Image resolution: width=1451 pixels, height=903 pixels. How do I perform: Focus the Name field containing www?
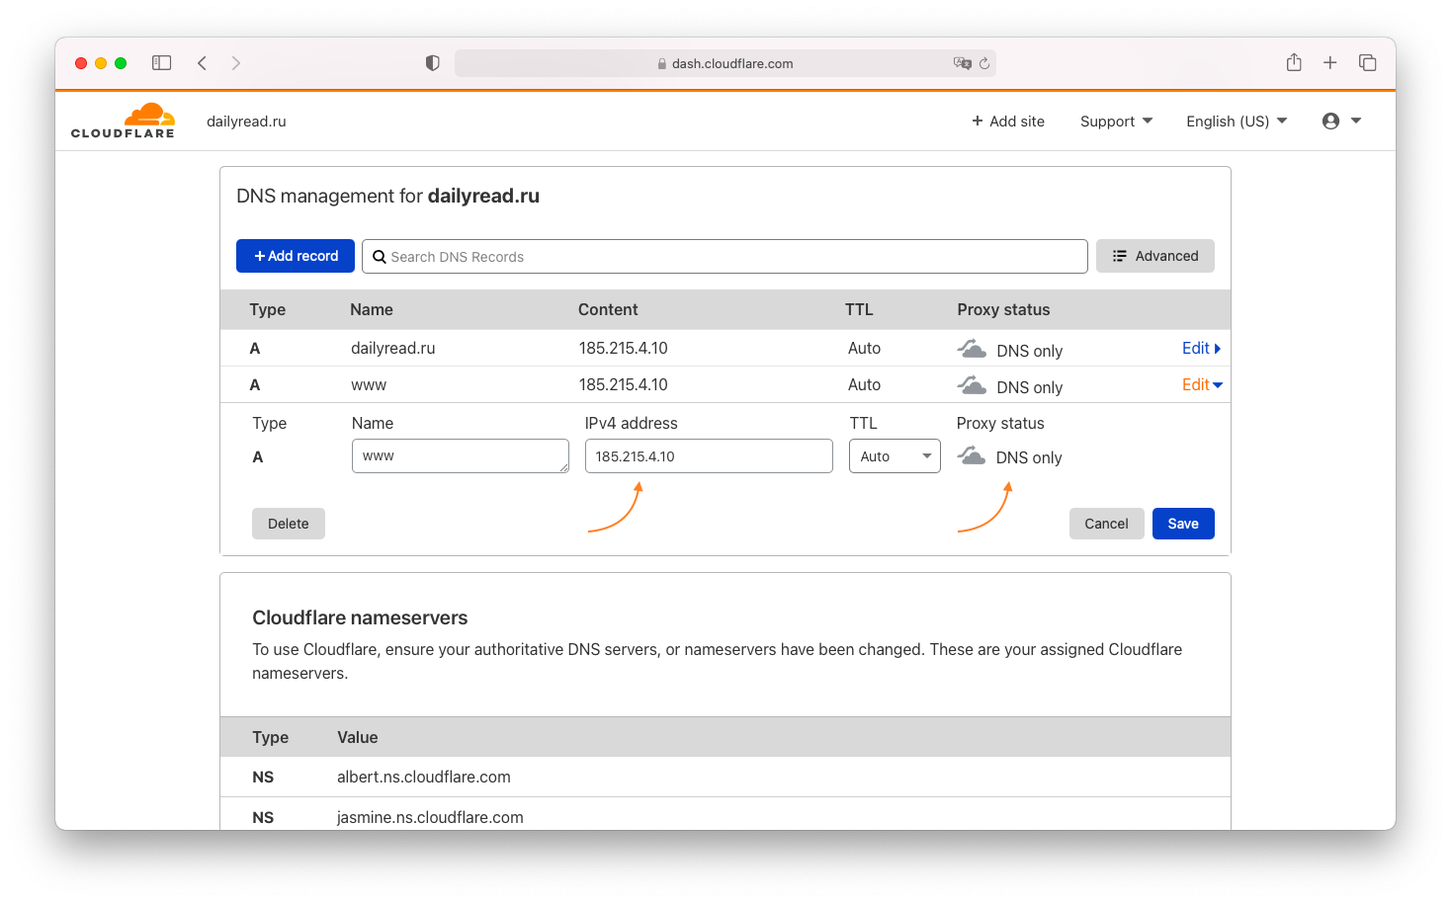[x=461, y=456]
